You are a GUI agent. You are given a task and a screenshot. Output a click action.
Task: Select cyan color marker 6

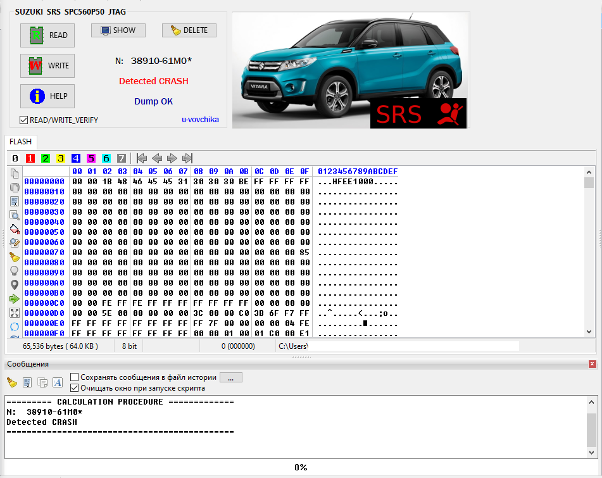[106, 158]
